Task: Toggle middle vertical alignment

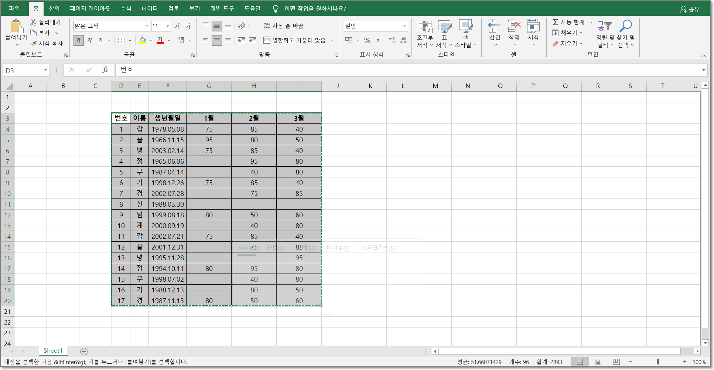Action: (217, 26)
